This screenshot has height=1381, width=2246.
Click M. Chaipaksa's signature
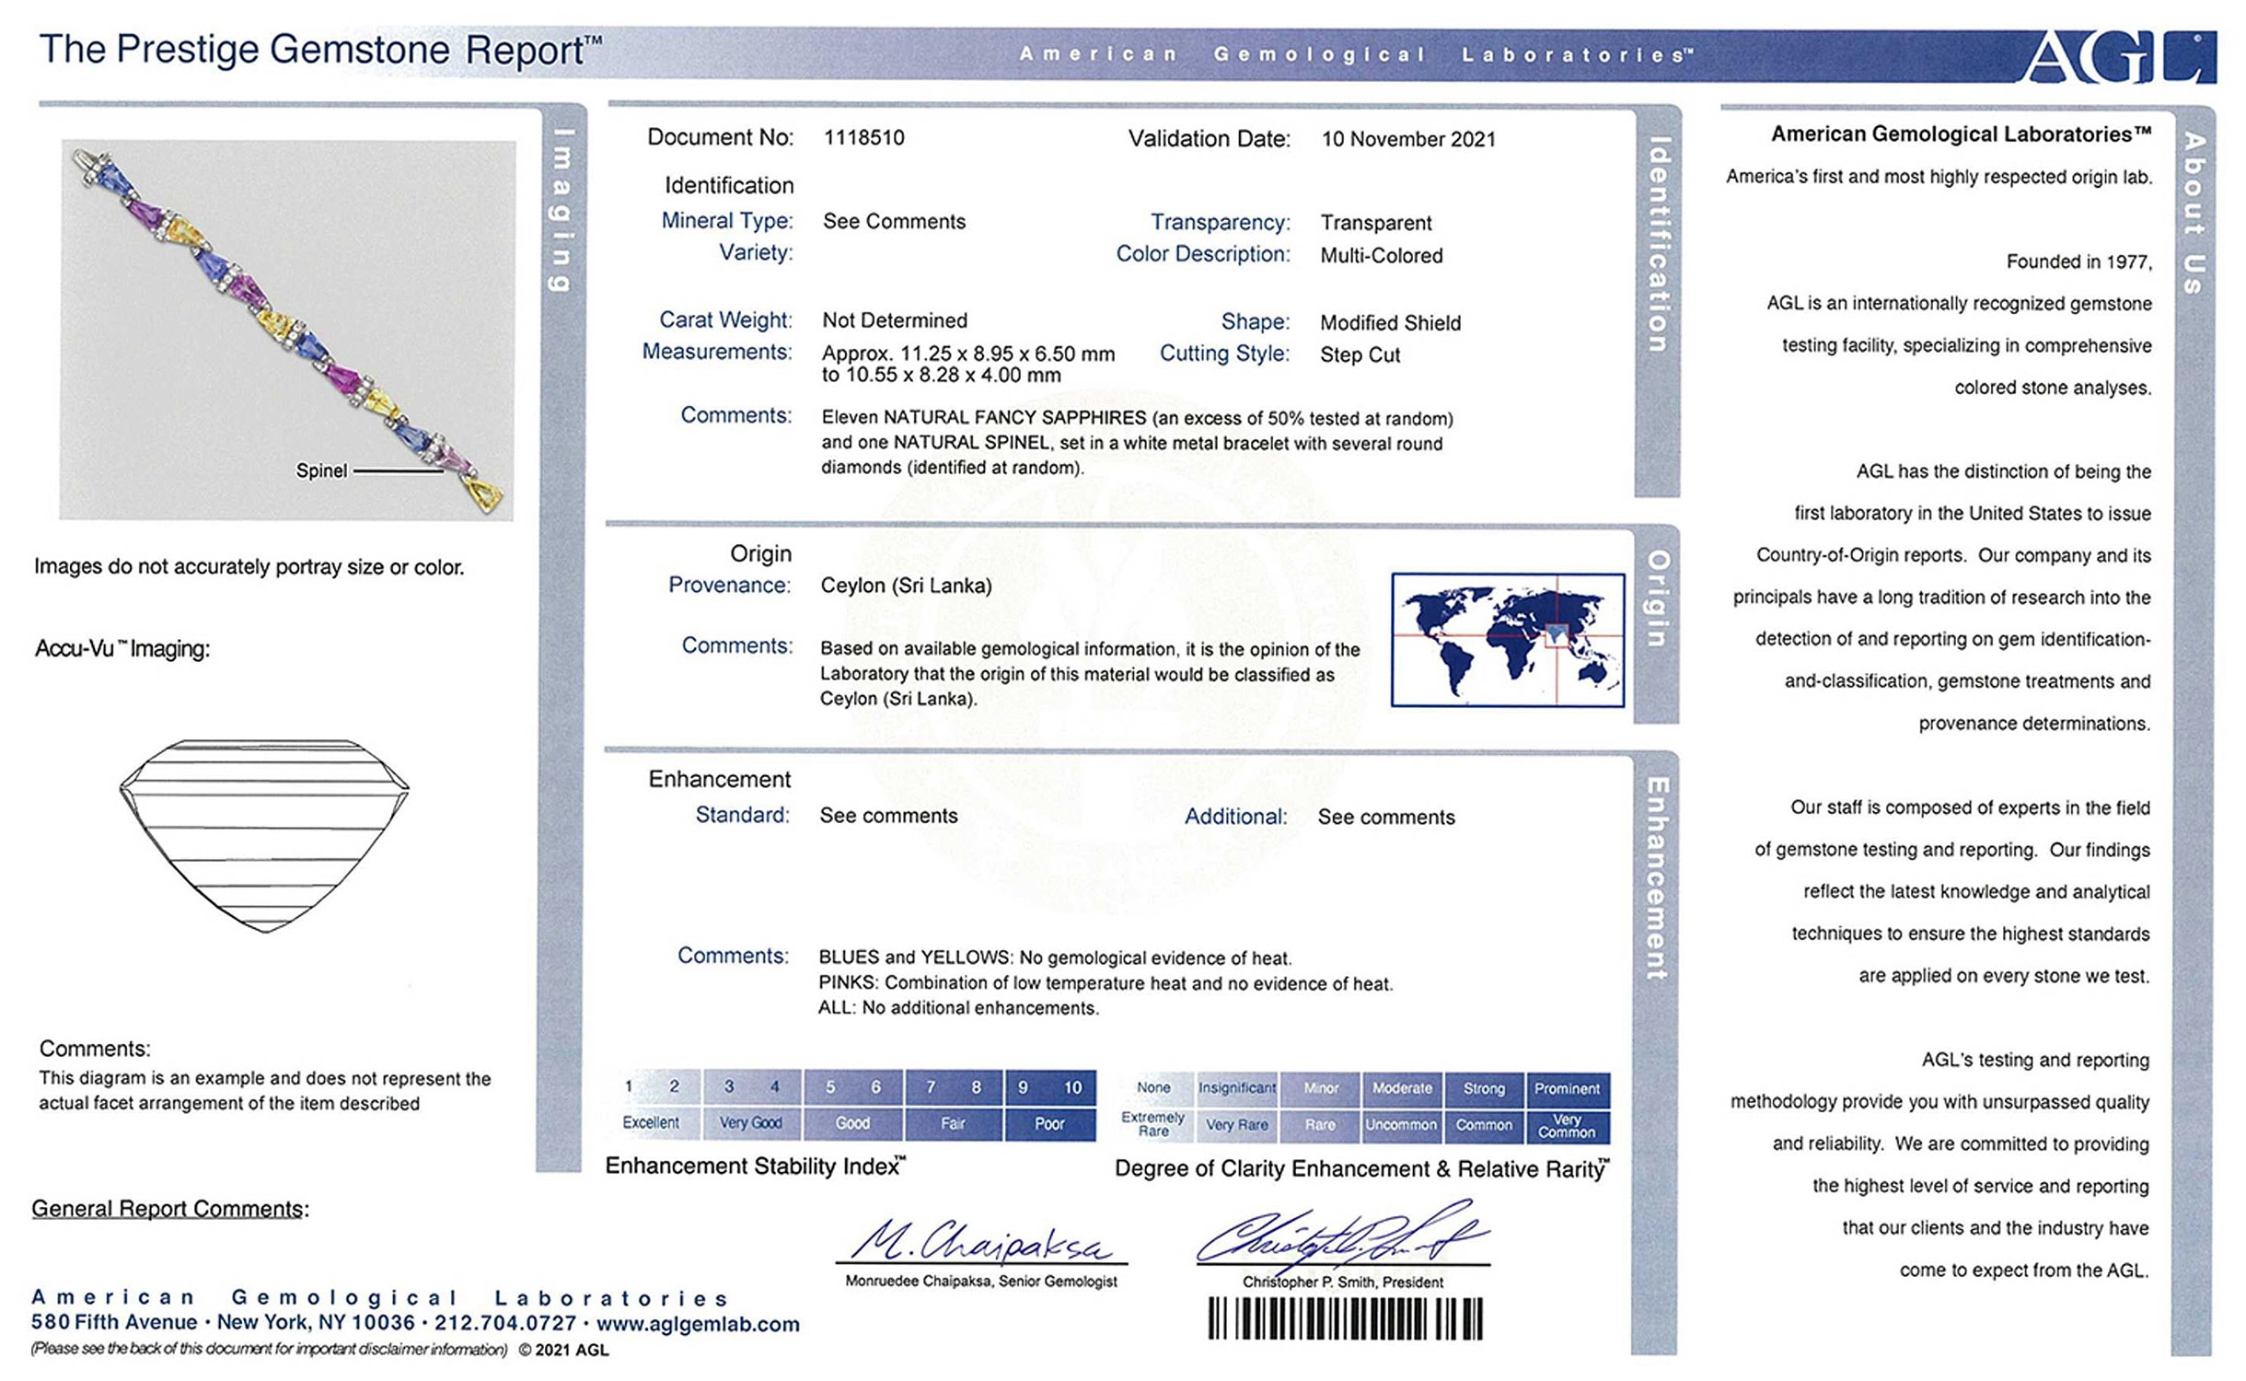(981, 1241)
